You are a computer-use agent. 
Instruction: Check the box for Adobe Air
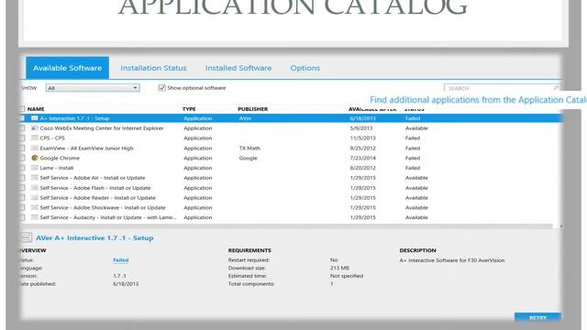click(22, 178)
